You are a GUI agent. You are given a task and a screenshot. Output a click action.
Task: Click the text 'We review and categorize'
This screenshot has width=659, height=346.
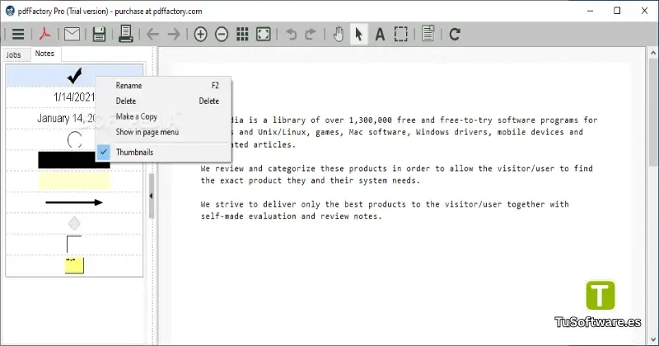(x=259, y=169)
